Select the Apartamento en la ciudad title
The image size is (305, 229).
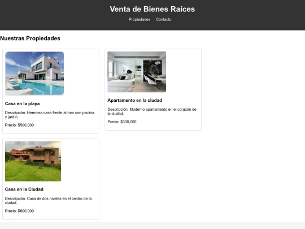point(135,100)
